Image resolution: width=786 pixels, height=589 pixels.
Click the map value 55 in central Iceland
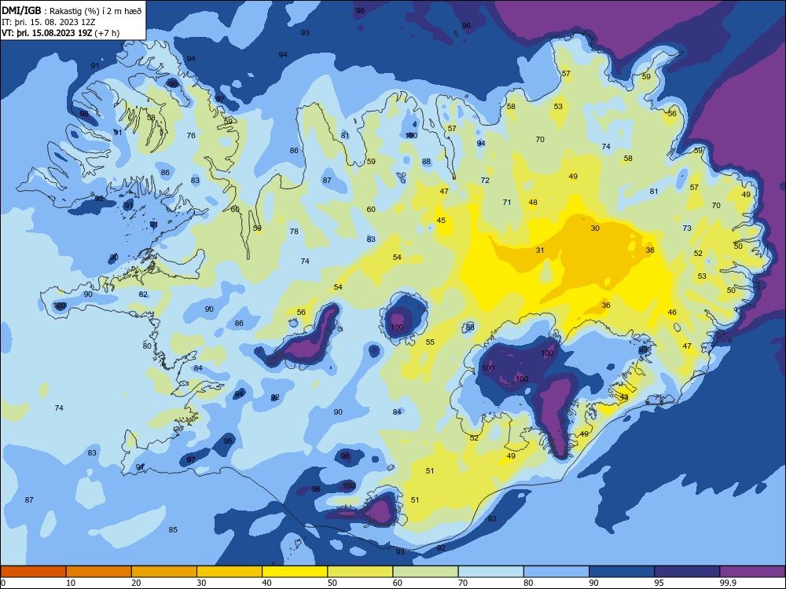coord(430,342)
